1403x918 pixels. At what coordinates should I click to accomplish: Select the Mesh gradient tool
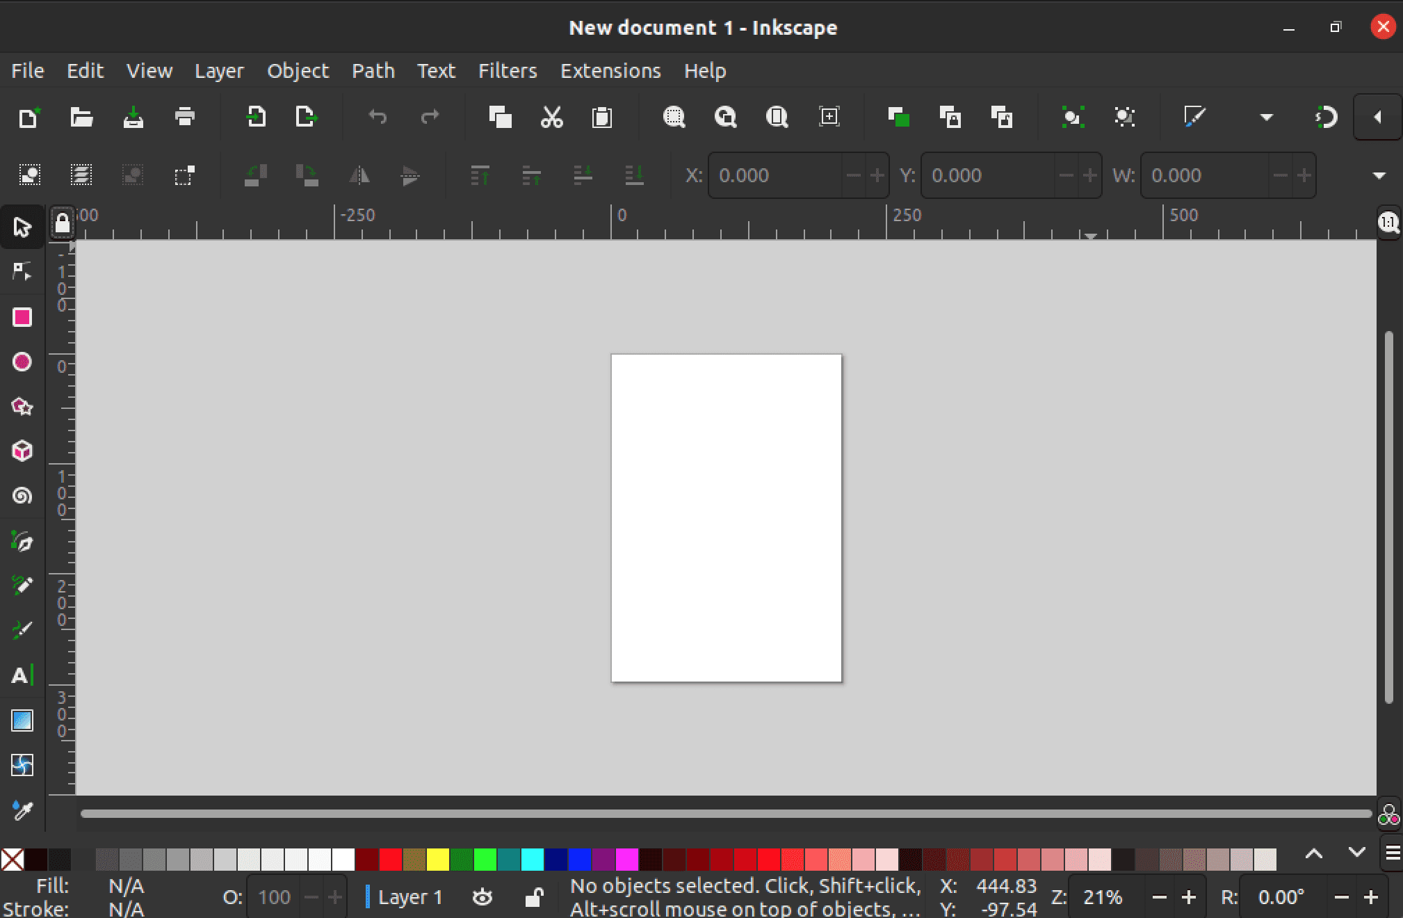pyautogui.click(x=22, y=765)
